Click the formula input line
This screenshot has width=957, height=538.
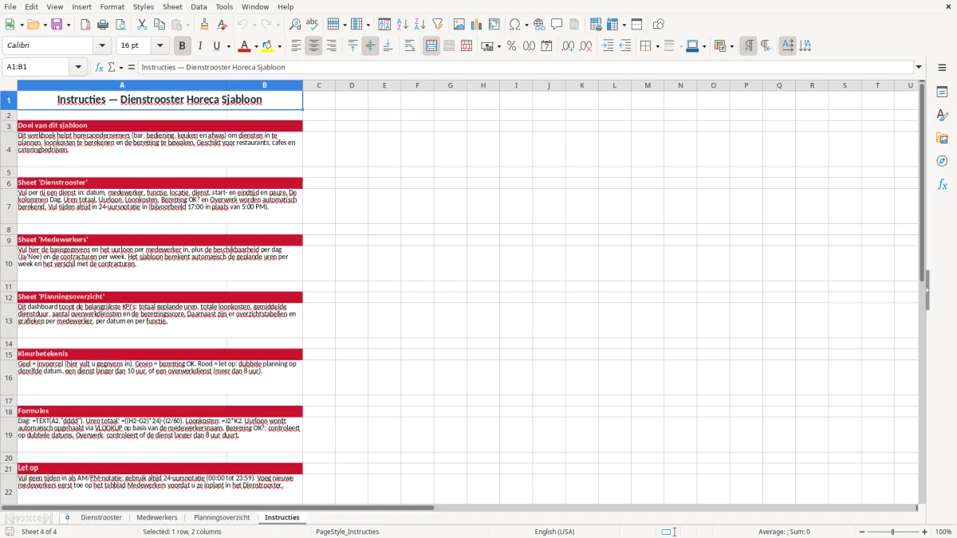click(526, 67)
